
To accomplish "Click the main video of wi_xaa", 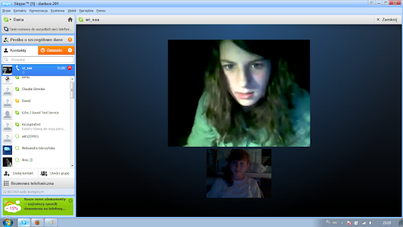I will coord(239,93).
